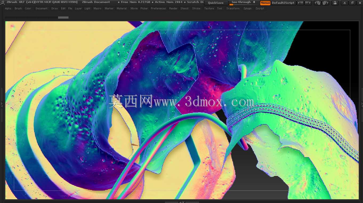Open the Stroke menu

[x=196, y=9]
